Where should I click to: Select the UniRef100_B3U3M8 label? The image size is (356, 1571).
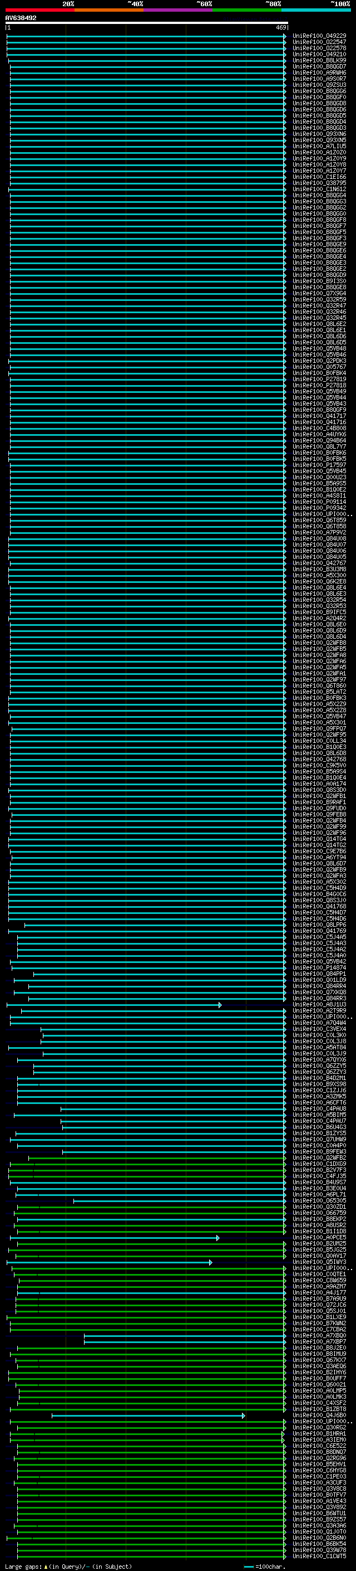(319, 570)
